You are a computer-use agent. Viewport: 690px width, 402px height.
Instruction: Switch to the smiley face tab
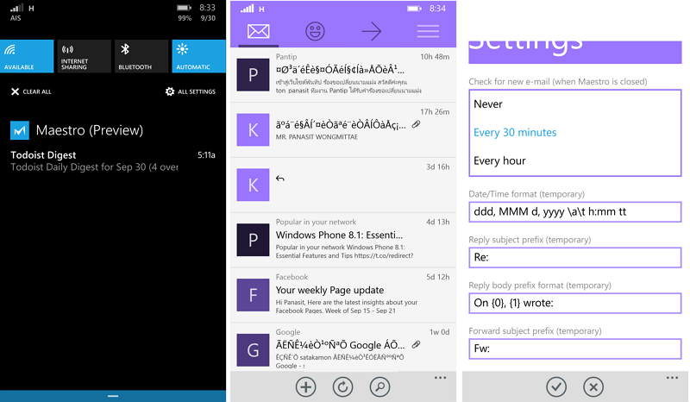tap(315, 31)
